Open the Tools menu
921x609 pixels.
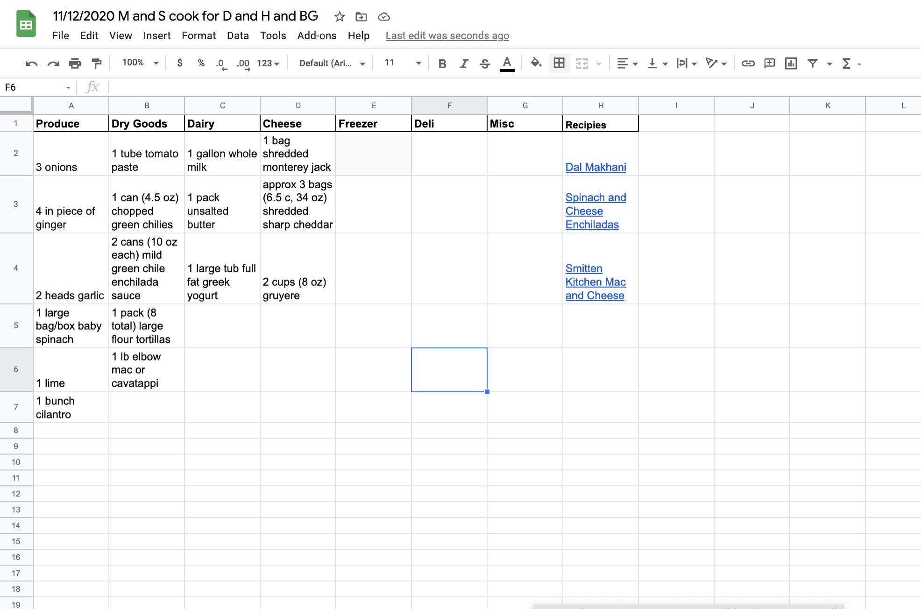[x=273, y=35]
